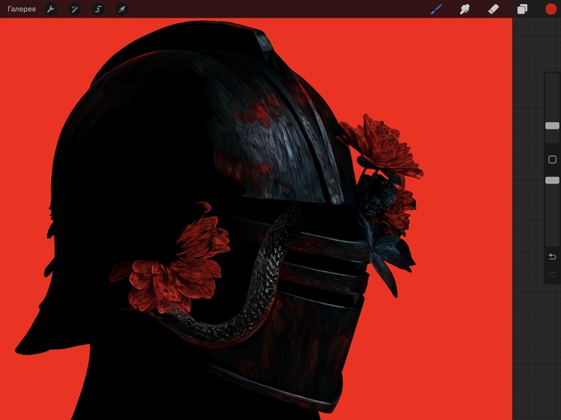
Task: Return to the Галерея gallery
Action: pyautogui.click(x=22, y=9)
